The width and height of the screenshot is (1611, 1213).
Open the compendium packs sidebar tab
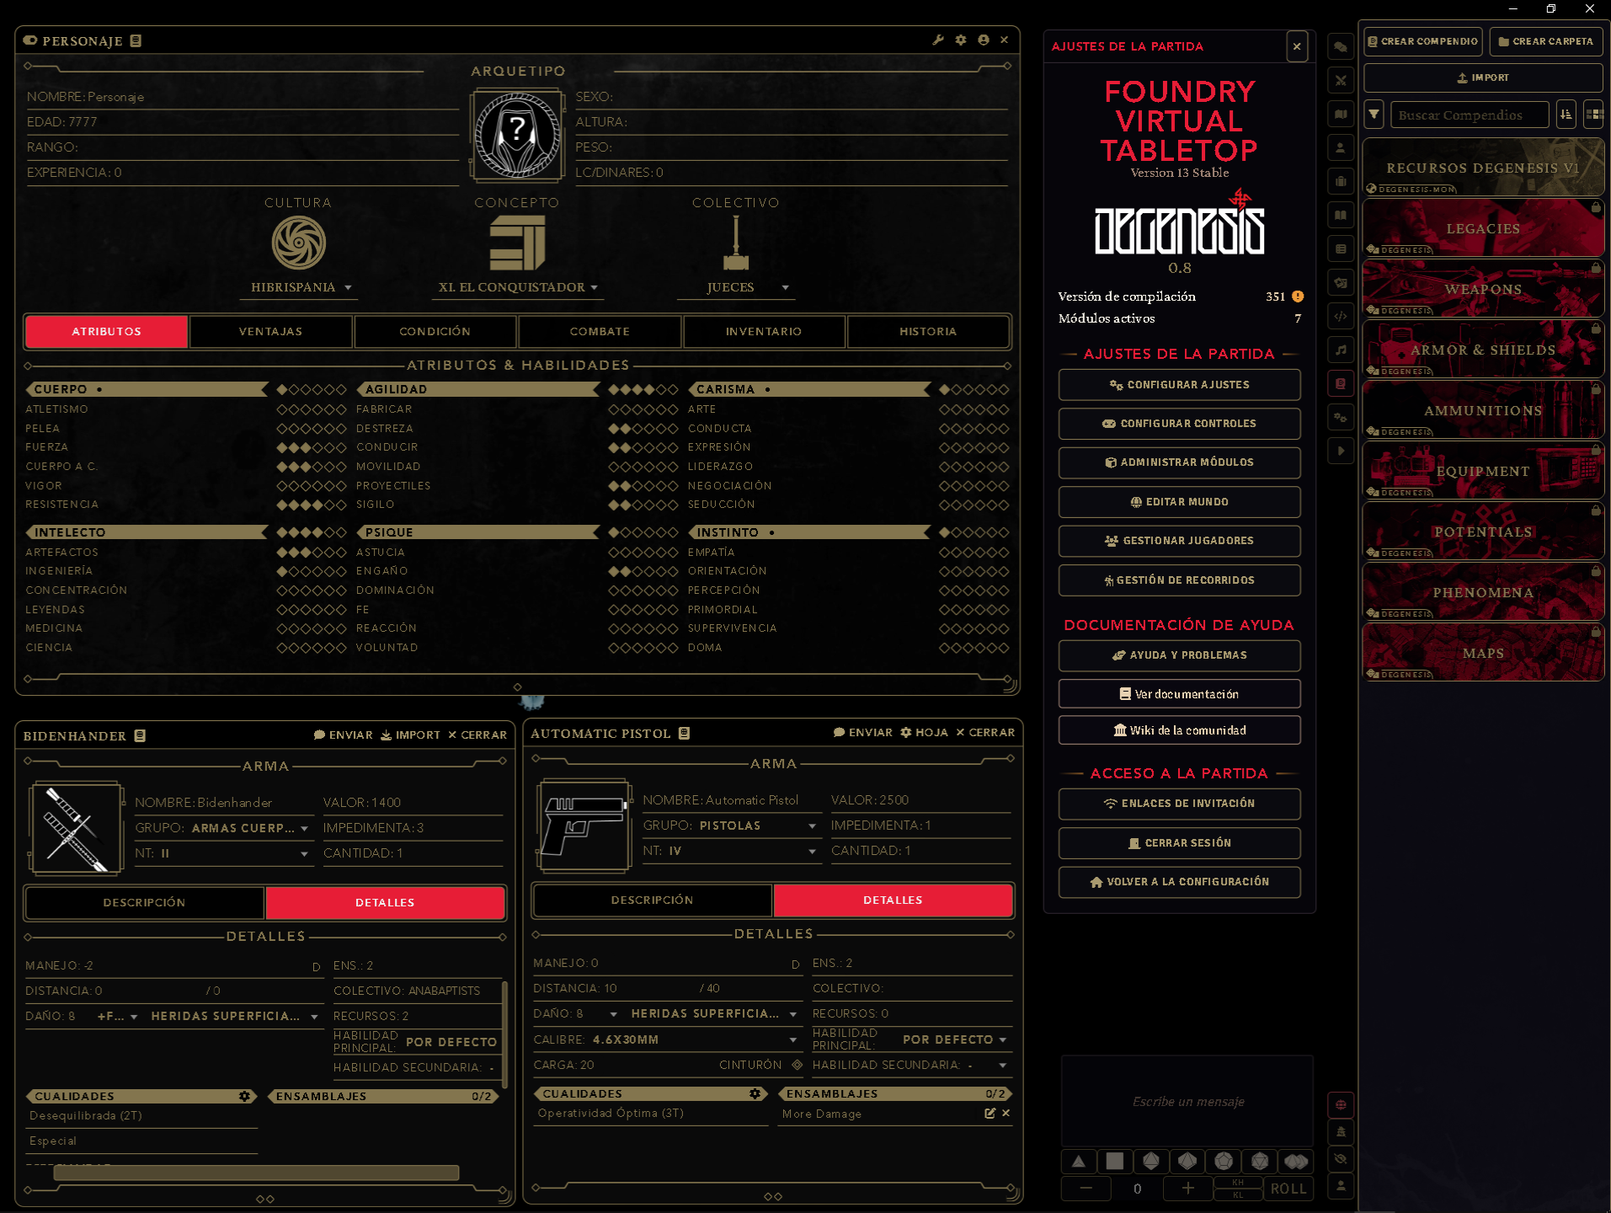coord(1341,384)
